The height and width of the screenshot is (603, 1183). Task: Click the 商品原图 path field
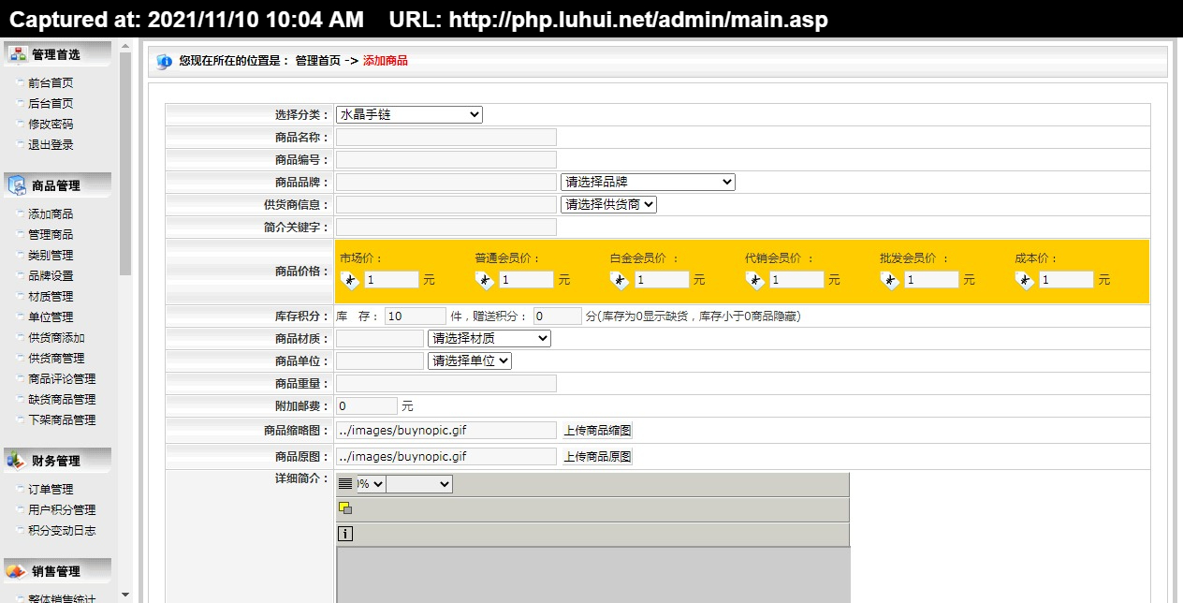click(x=446, y=457)
